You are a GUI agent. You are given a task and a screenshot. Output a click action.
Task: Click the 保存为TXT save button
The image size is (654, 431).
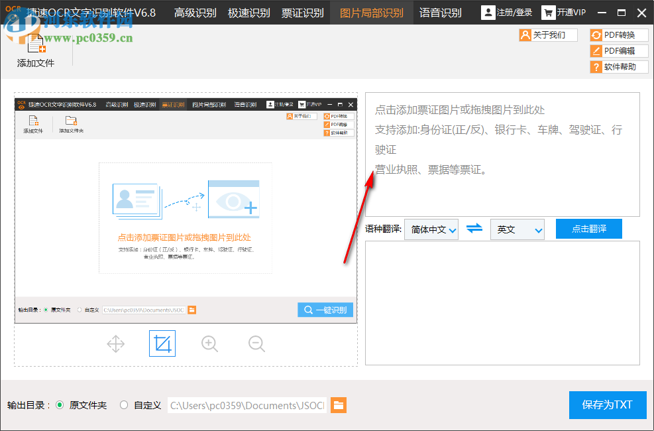pyautogui.click(x=607, y=404)
